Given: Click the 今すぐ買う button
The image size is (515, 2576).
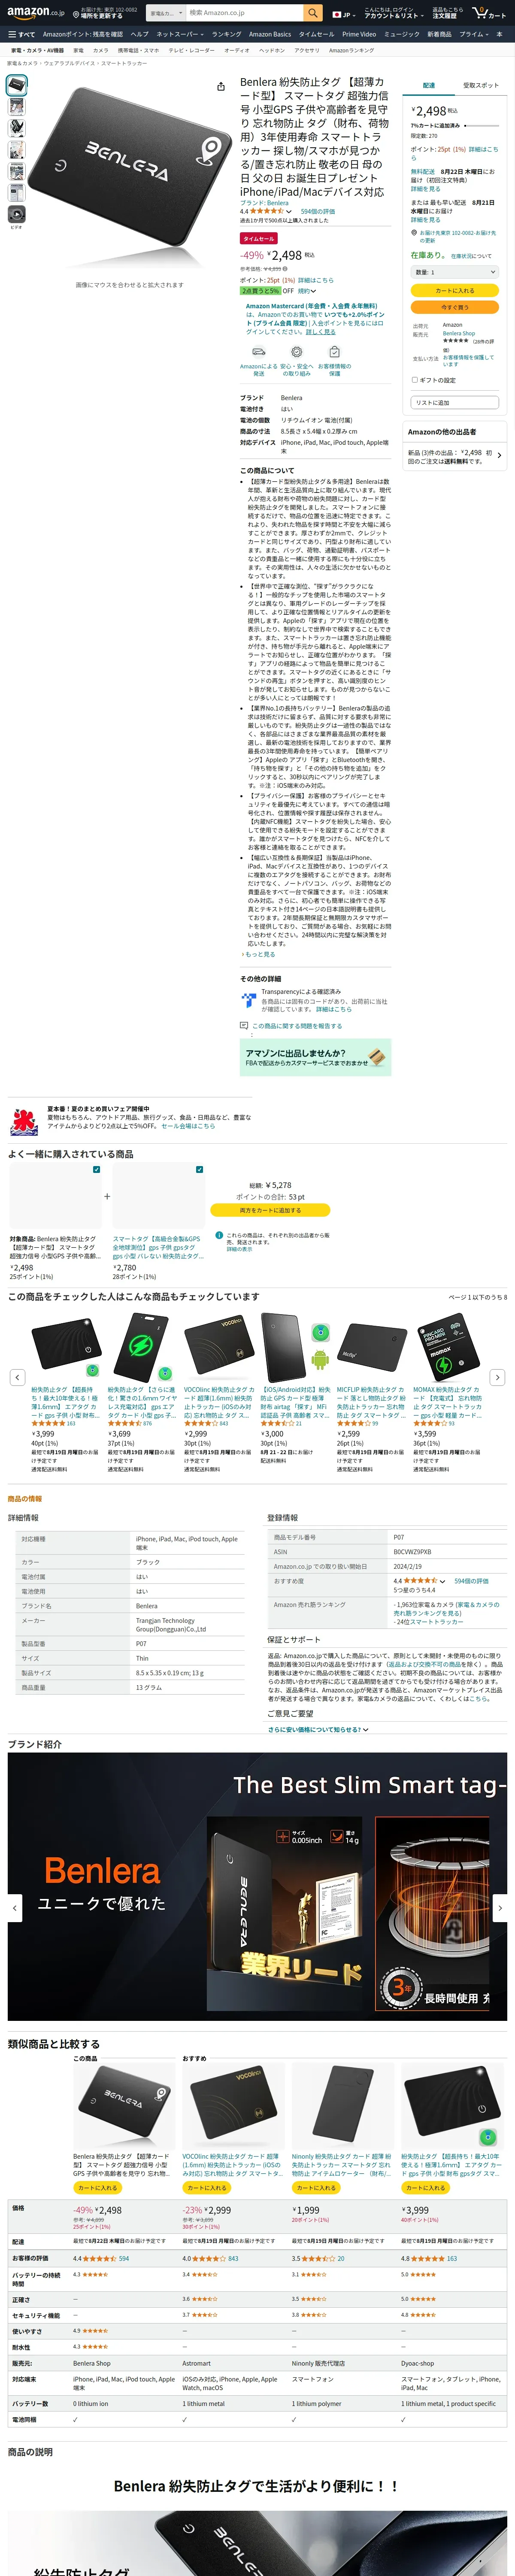Looking at the screenshot, I should coord(454,307).
